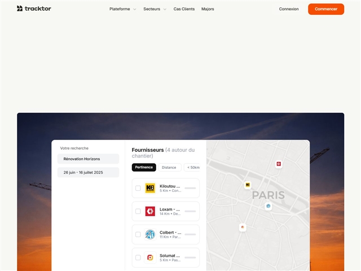Select the blue map marker below Paris label
The width and height of the screenshot is (361, 271).
point(268,206)
